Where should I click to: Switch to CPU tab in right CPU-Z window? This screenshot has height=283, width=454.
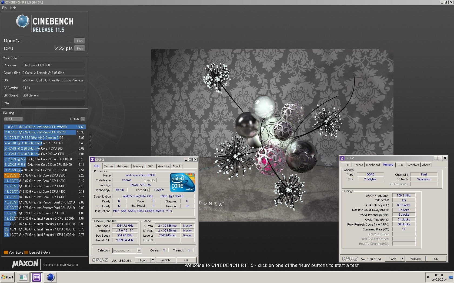point(346,165)
